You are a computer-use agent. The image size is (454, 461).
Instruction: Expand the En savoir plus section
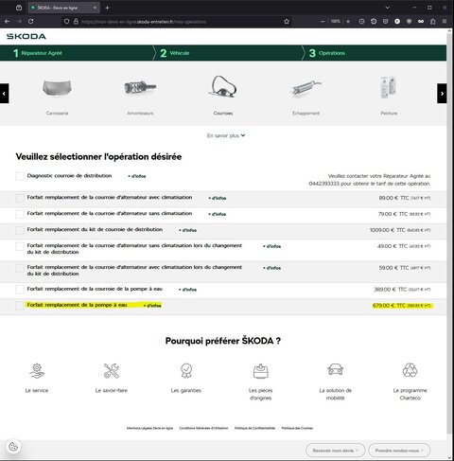coord(226,135)
